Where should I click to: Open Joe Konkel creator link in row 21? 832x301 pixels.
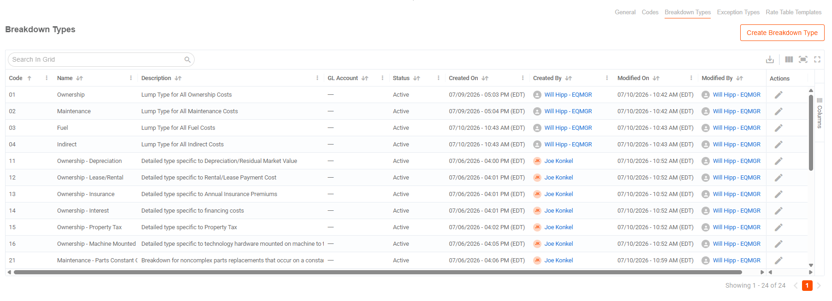[x=559, y=260]
